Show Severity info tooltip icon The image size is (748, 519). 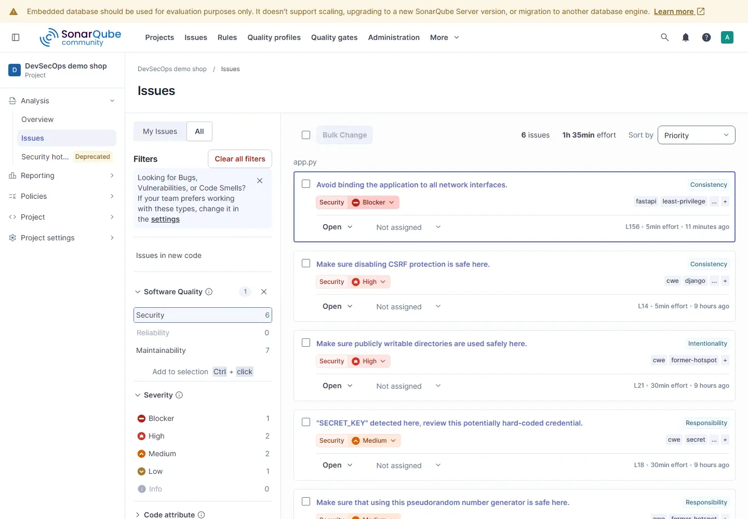click(179, 395)
